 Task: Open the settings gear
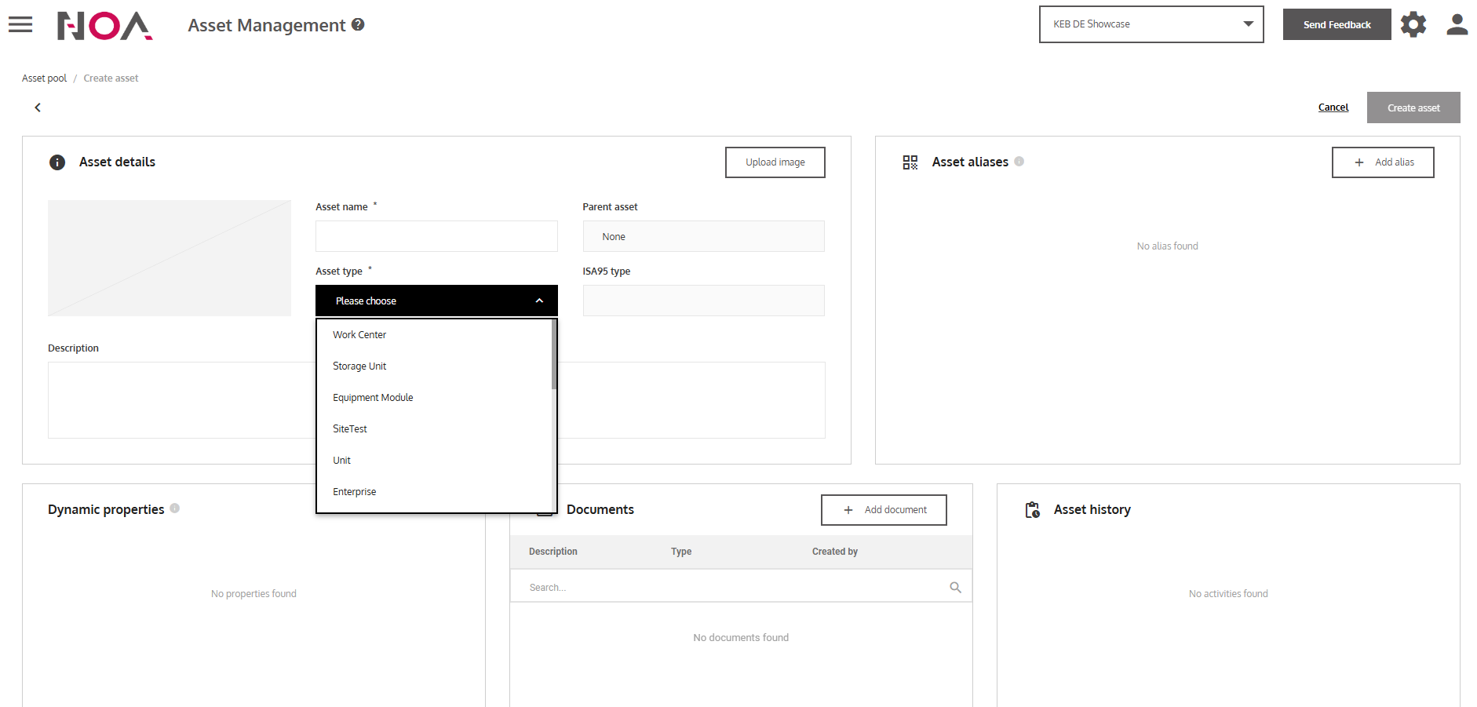click(1413, 24)
